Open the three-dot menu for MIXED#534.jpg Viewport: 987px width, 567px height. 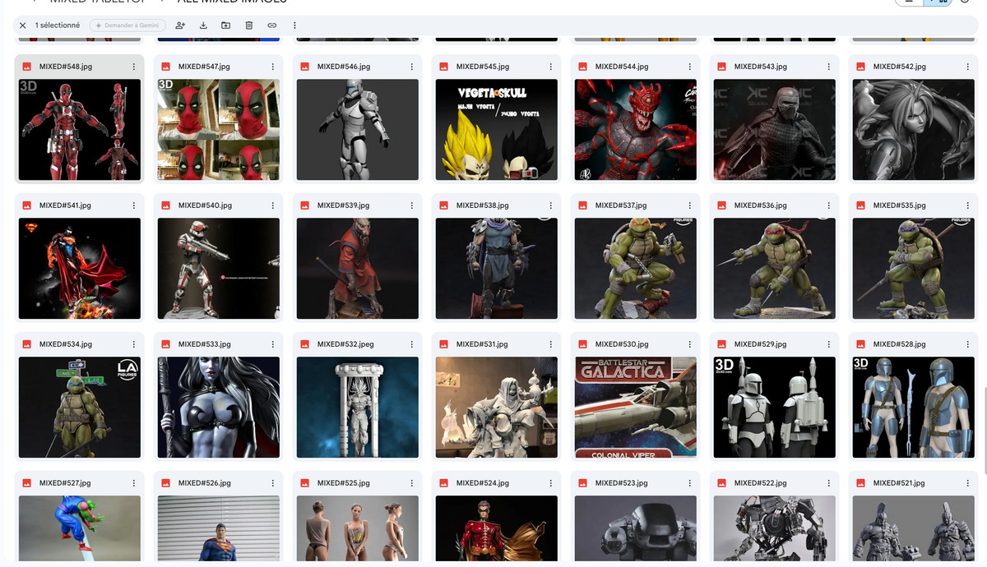point(134,344)
